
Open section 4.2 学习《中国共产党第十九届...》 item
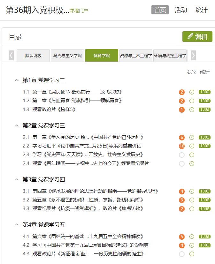click(90, 245)
